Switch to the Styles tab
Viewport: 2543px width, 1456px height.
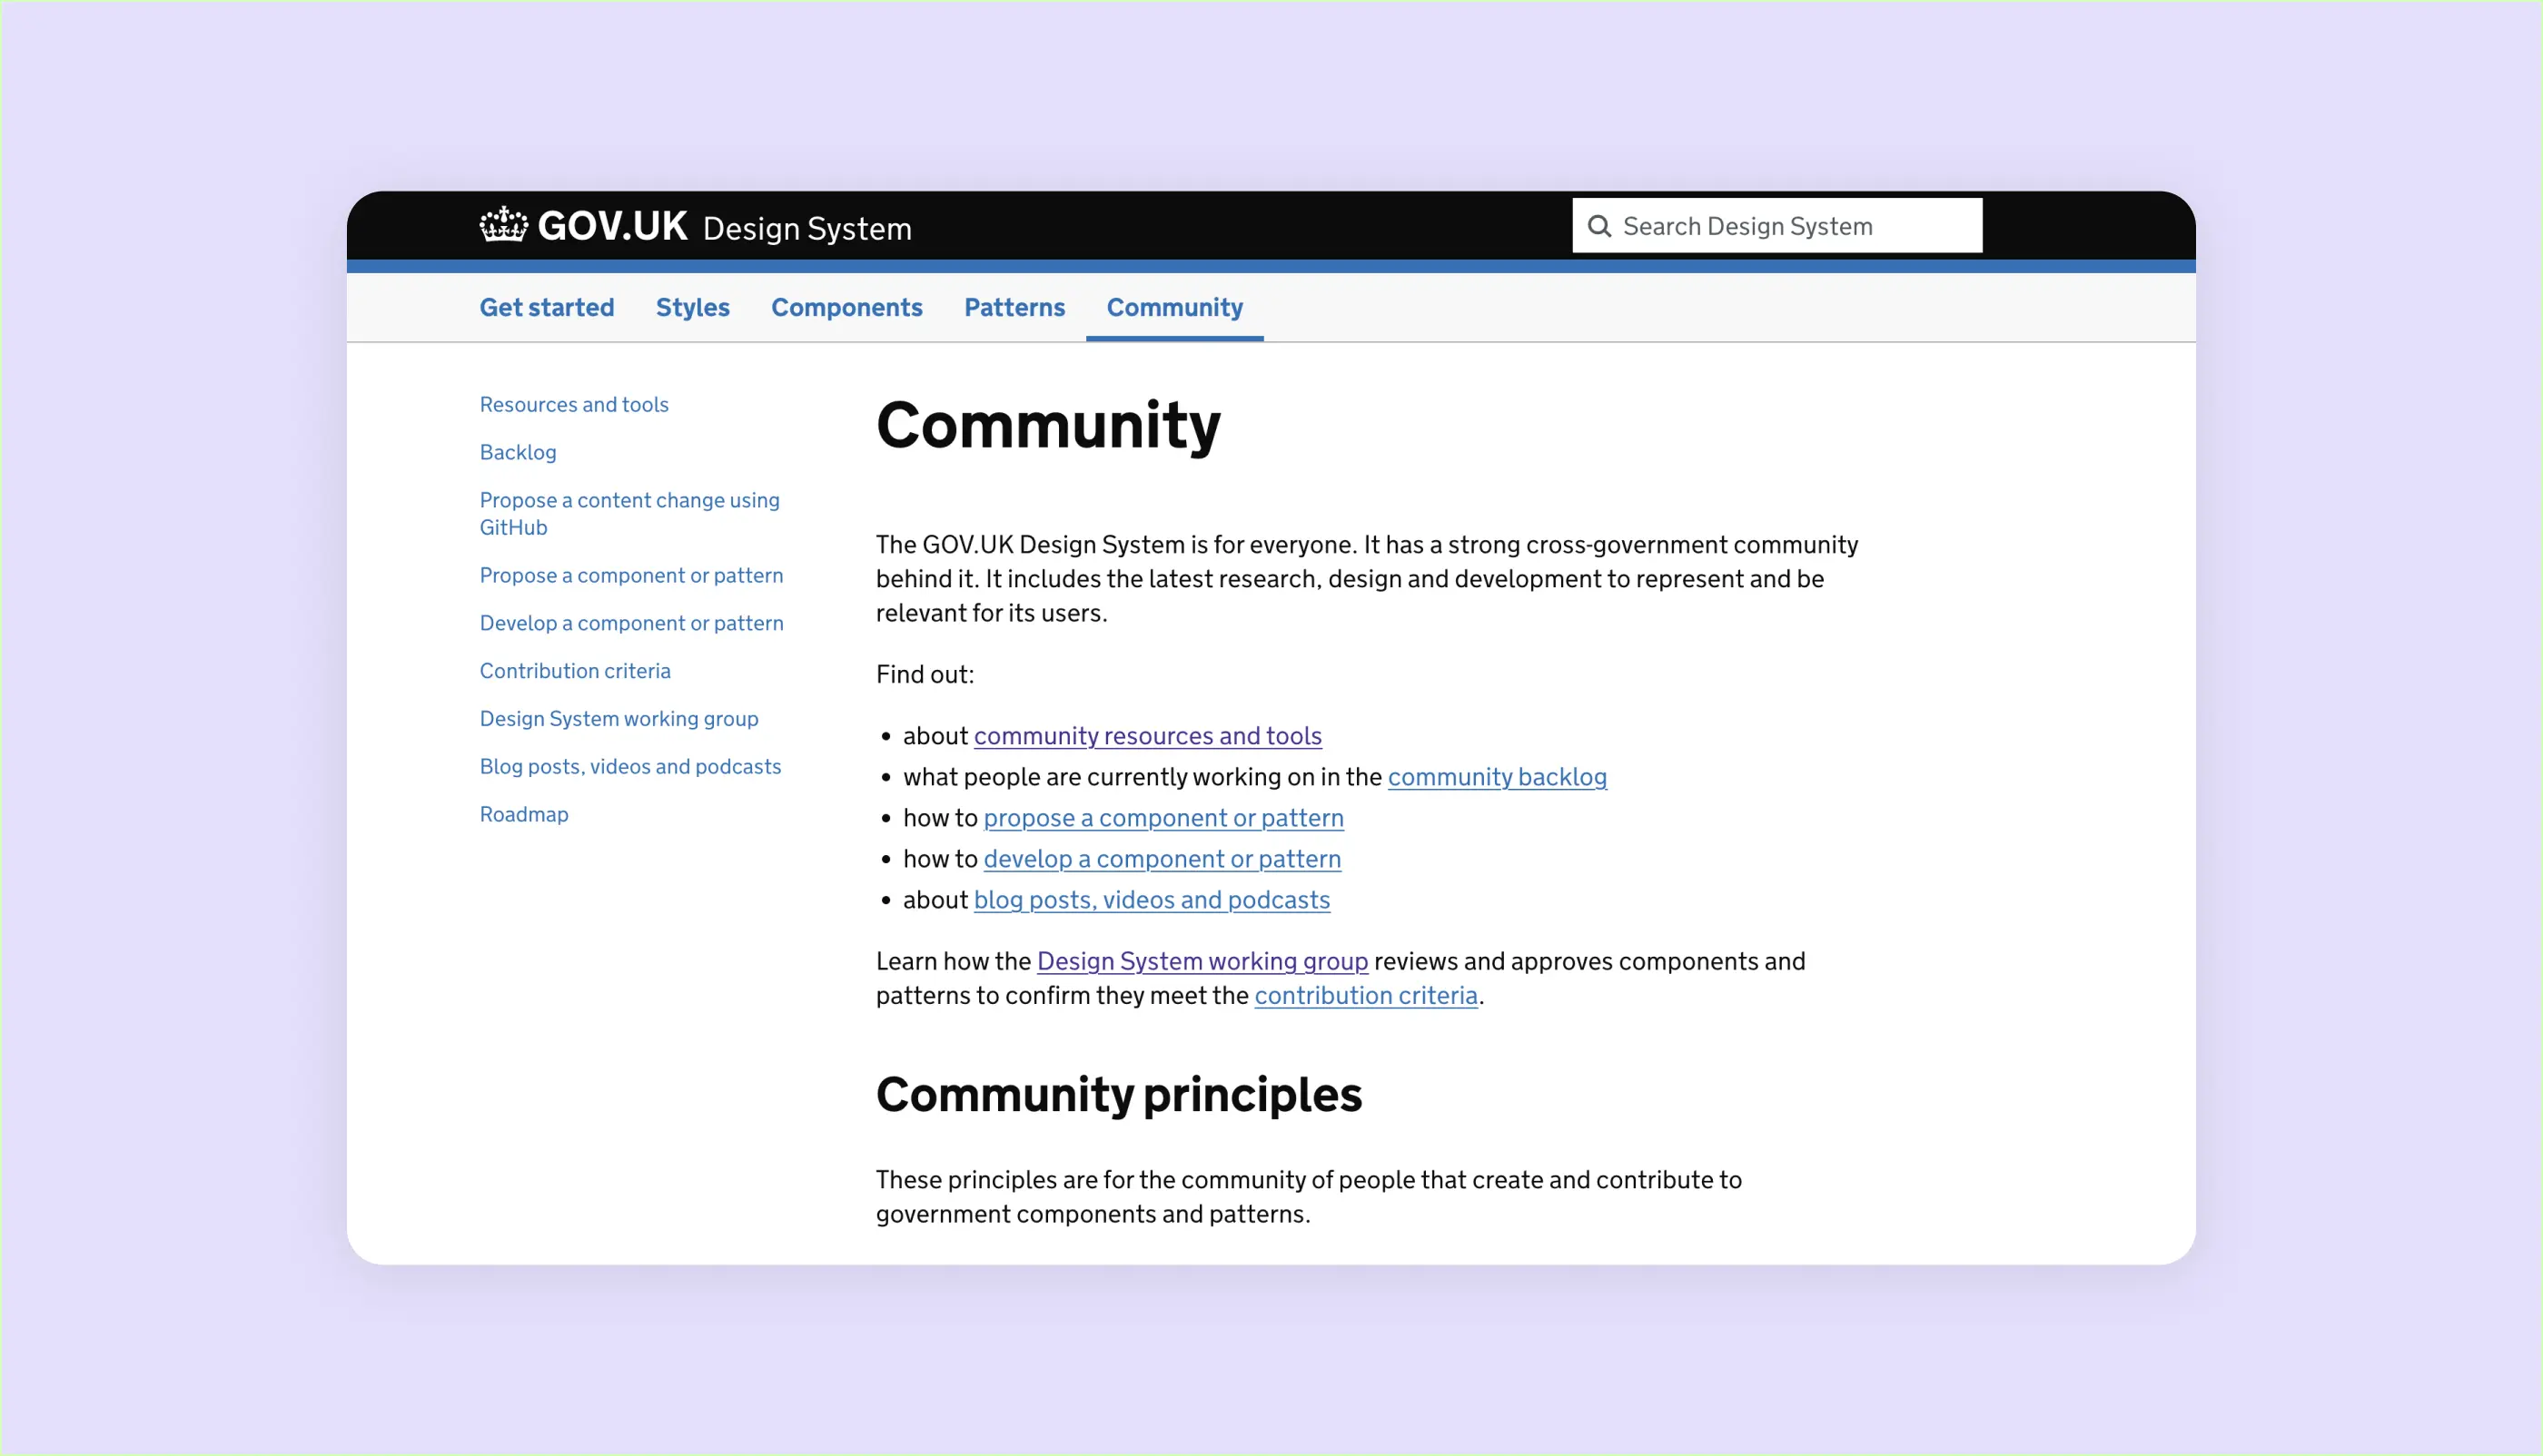tap(692, 307)
